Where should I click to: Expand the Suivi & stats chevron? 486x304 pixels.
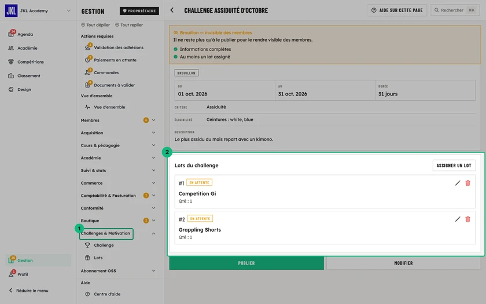pyautogui.click(x=153, y=170)
